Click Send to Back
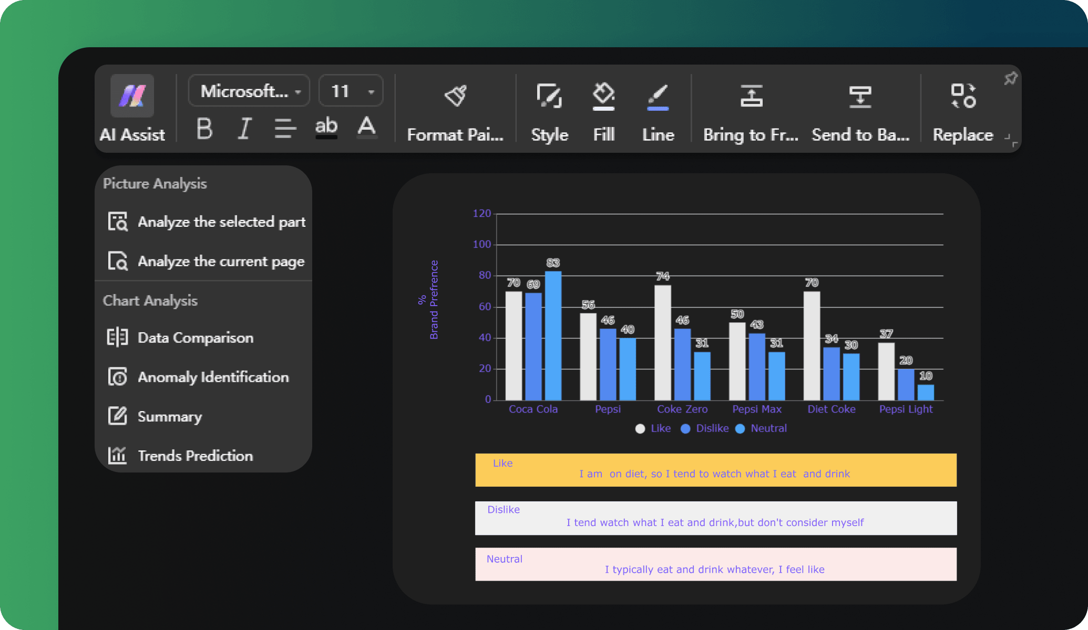Screen dimensions: 1088x630 pyautogui.click(x=860, y=113)
